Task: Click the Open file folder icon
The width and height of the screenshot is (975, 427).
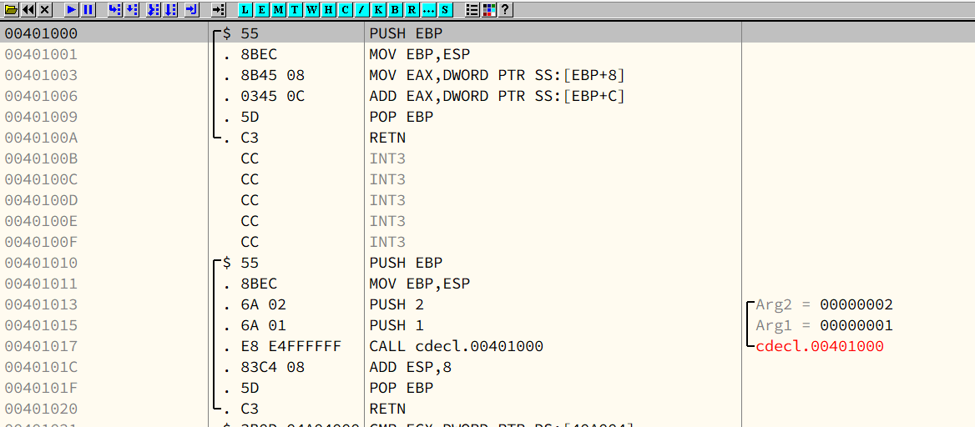Action: click(x=11, y=10)
